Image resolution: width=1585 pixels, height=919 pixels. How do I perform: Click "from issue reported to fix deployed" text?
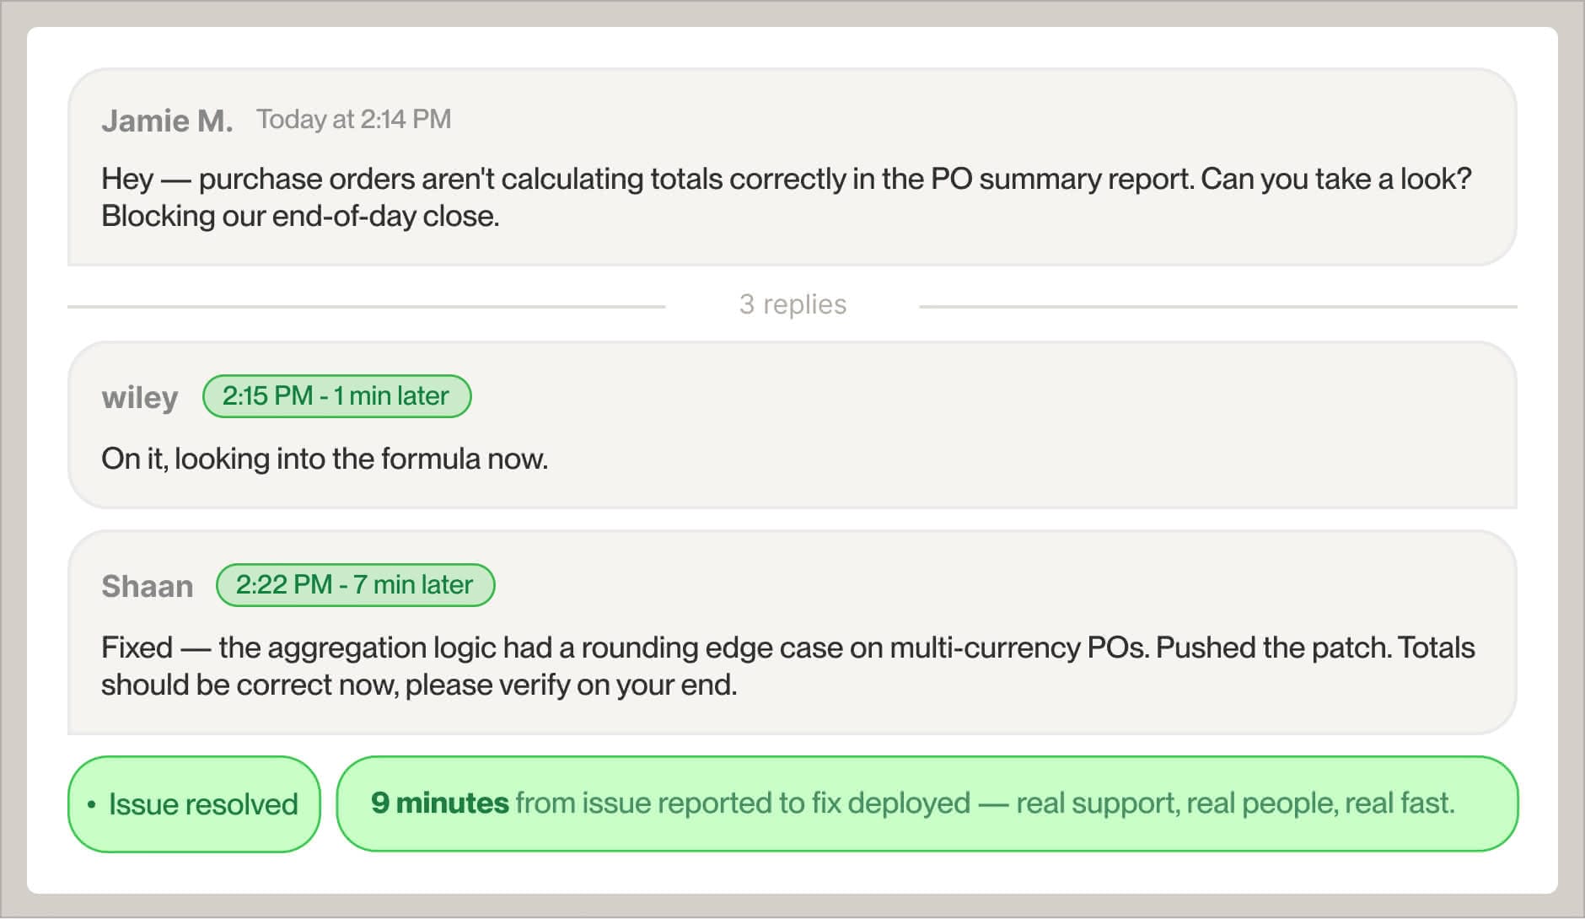click(x=742, y=803)
